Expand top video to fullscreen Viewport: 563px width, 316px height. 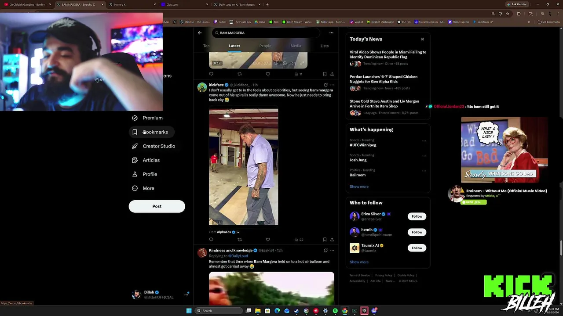click(x=302, y=63)
